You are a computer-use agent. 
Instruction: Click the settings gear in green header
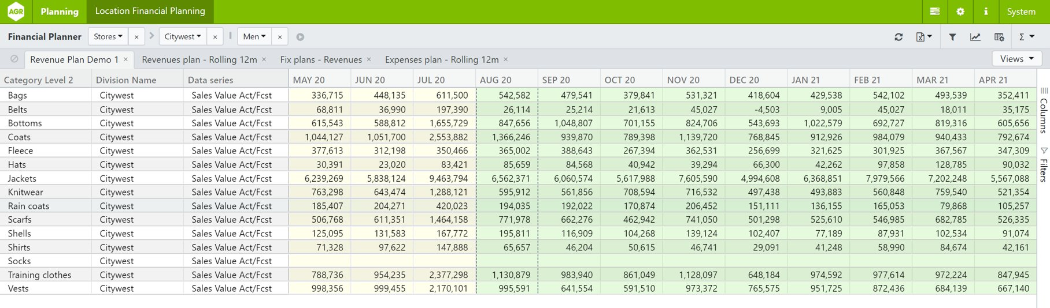[960, 12]
